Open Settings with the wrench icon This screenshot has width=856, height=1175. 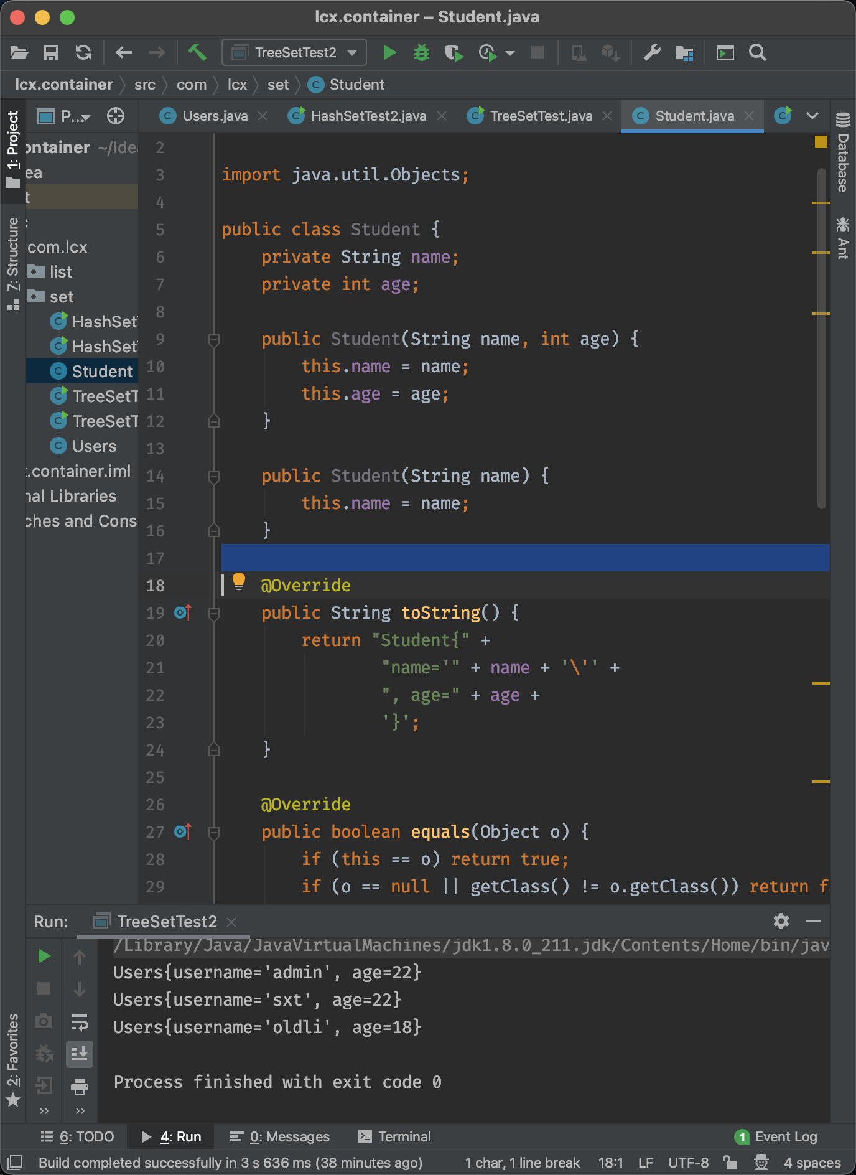click(x=652, y=52)
